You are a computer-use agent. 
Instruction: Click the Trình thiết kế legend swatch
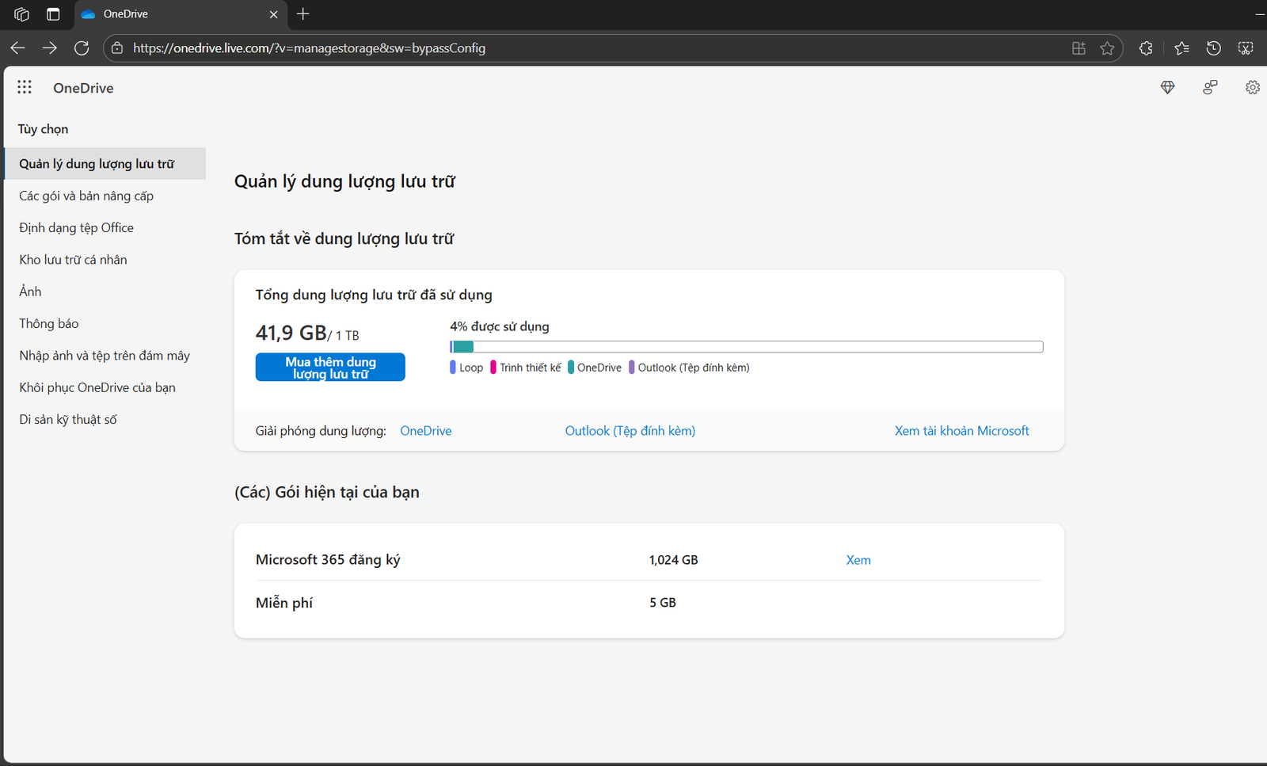coord(493,368)
